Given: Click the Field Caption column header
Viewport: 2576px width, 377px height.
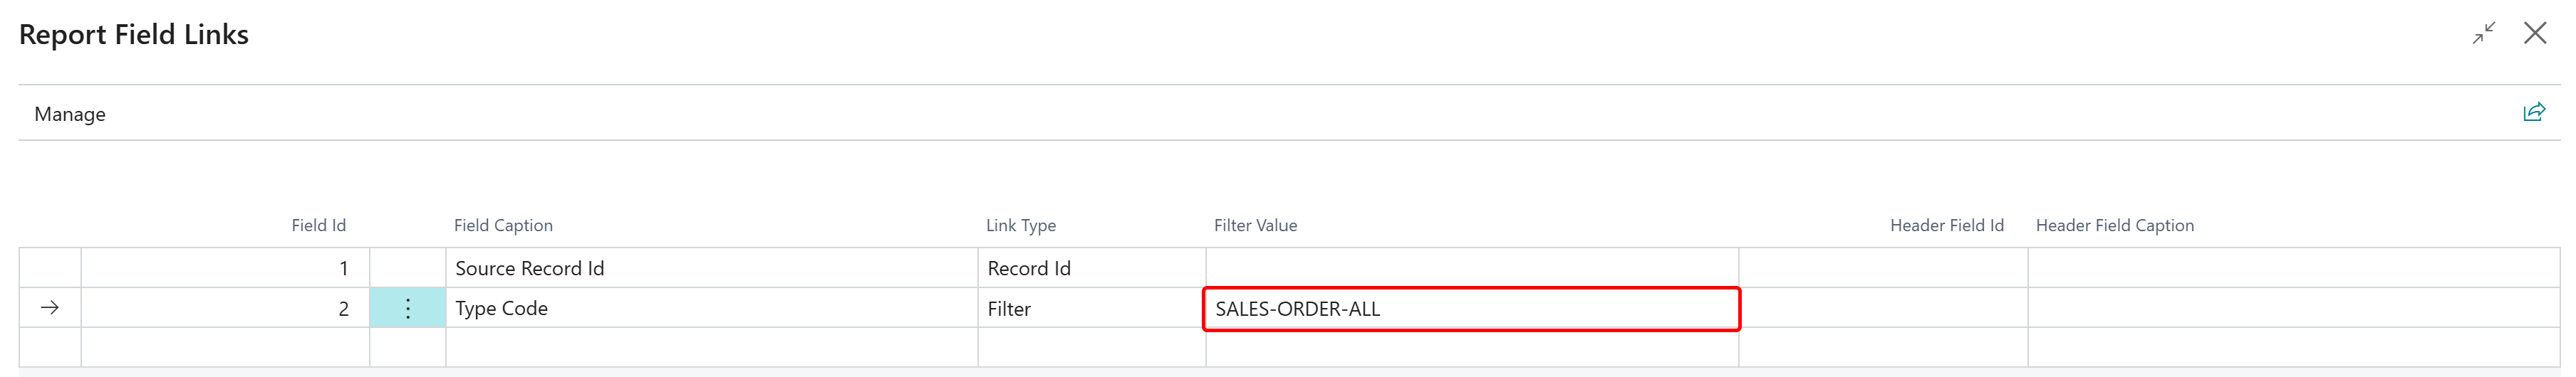Looking at the screenshot, I should click(503, 225).
